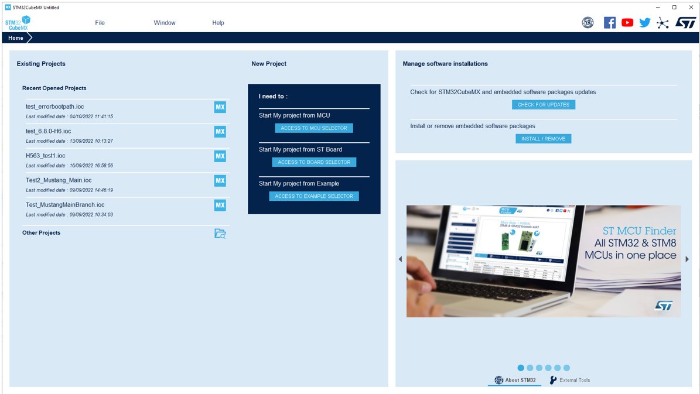Click INSTALL / REMOVE button
Screen dimensions: 700x394
[x=543, y=139]
